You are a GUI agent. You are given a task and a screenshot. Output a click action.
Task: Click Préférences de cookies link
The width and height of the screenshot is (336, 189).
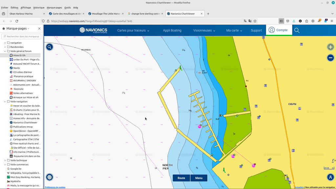(x=55, y=187)
